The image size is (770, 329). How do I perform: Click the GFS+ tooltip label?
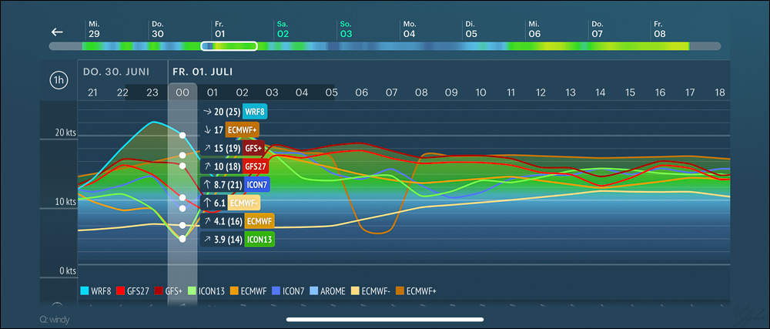253,148
